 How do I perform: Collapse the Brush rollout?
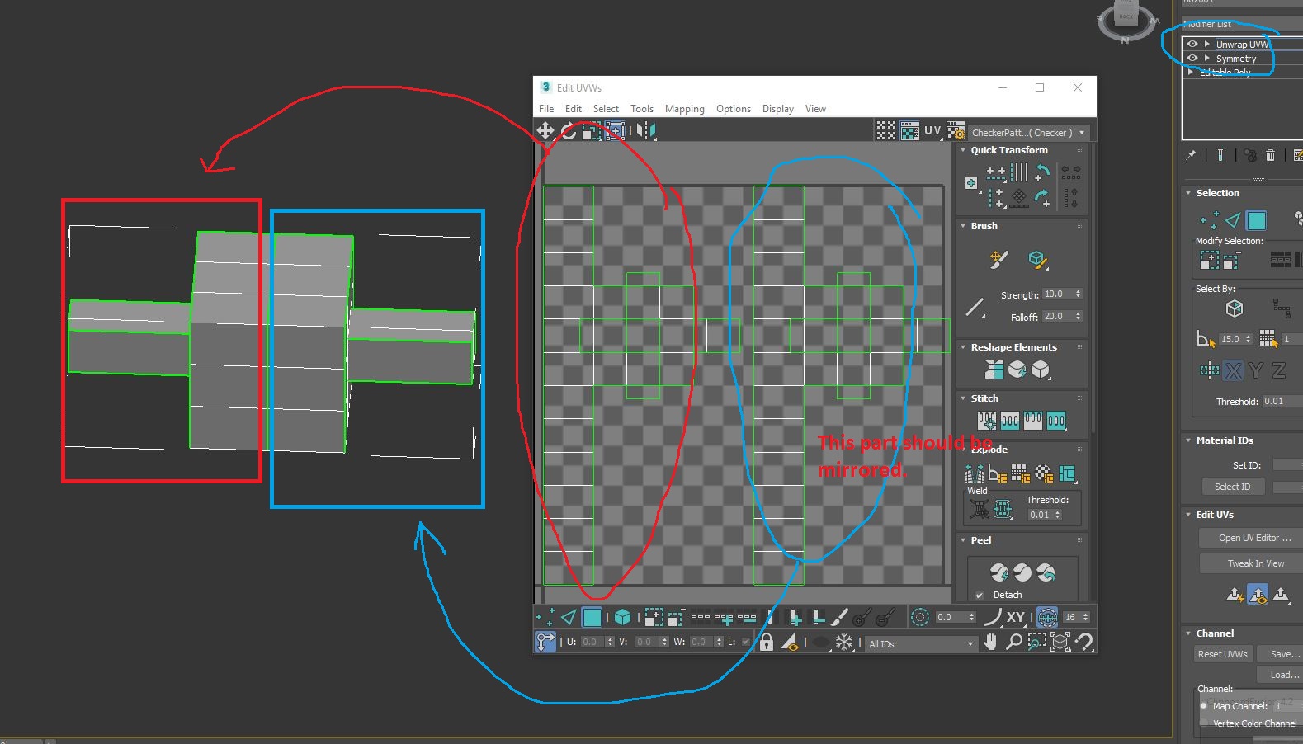[963, 226]
